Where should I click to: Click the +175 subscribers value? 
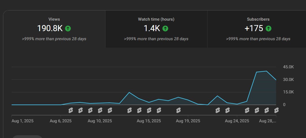[254, 29]
